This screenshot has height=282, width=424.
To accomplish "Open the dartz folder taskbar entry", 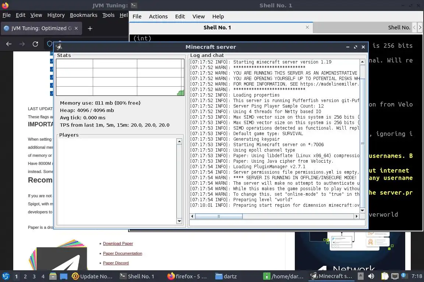I will click(x=226, y=276).
